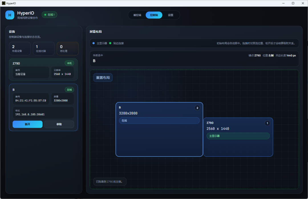Viewport: 308px width, 199px height.
Task: Click the 待处理 count card
Action: (68, 48)
